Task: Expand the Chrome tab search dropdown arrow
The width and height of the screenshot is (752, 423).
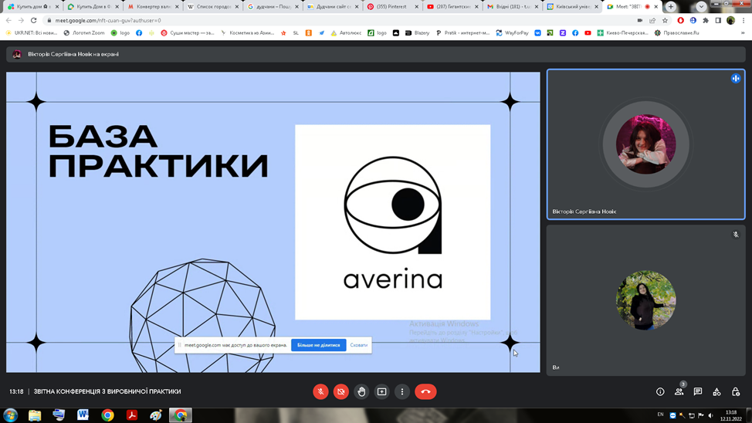Action: (x=701, y=7)
